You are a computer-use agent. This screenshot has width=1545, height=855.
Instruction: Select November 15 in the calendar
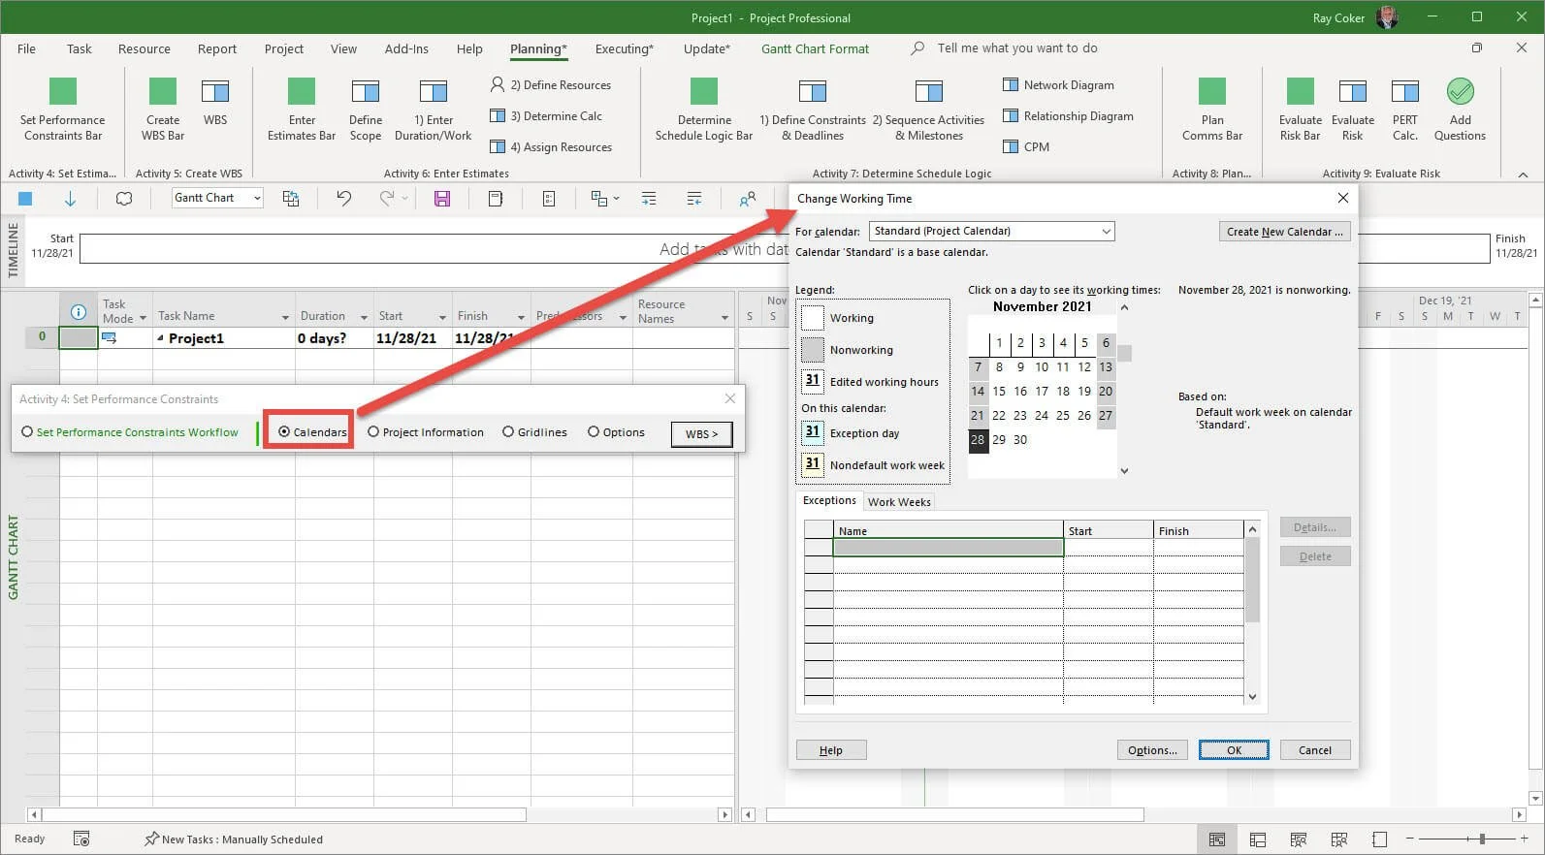tap(999, 392)
